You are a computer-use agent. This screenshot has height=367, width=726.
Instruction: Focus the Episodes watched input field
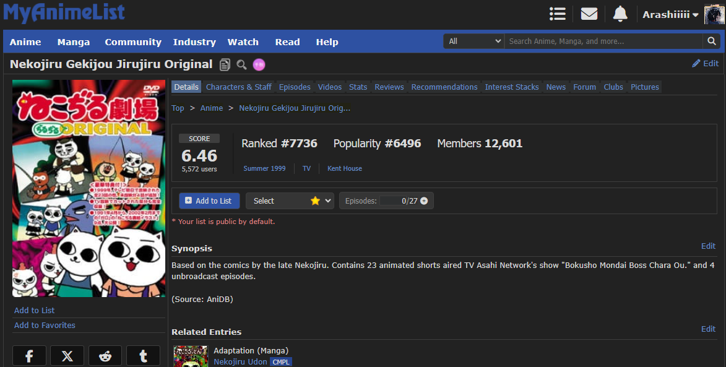tap(393, 201)
